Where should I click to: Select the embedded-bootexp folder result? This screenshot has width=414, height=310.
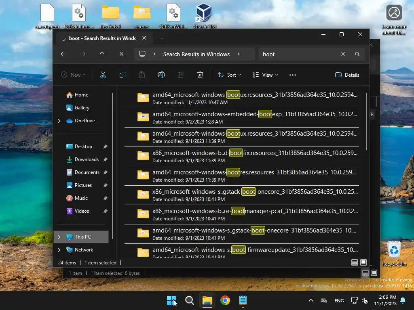click(242, 117)
